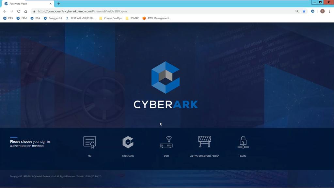Choose Active Directory / LDAP authentication icon

point(204,142)
